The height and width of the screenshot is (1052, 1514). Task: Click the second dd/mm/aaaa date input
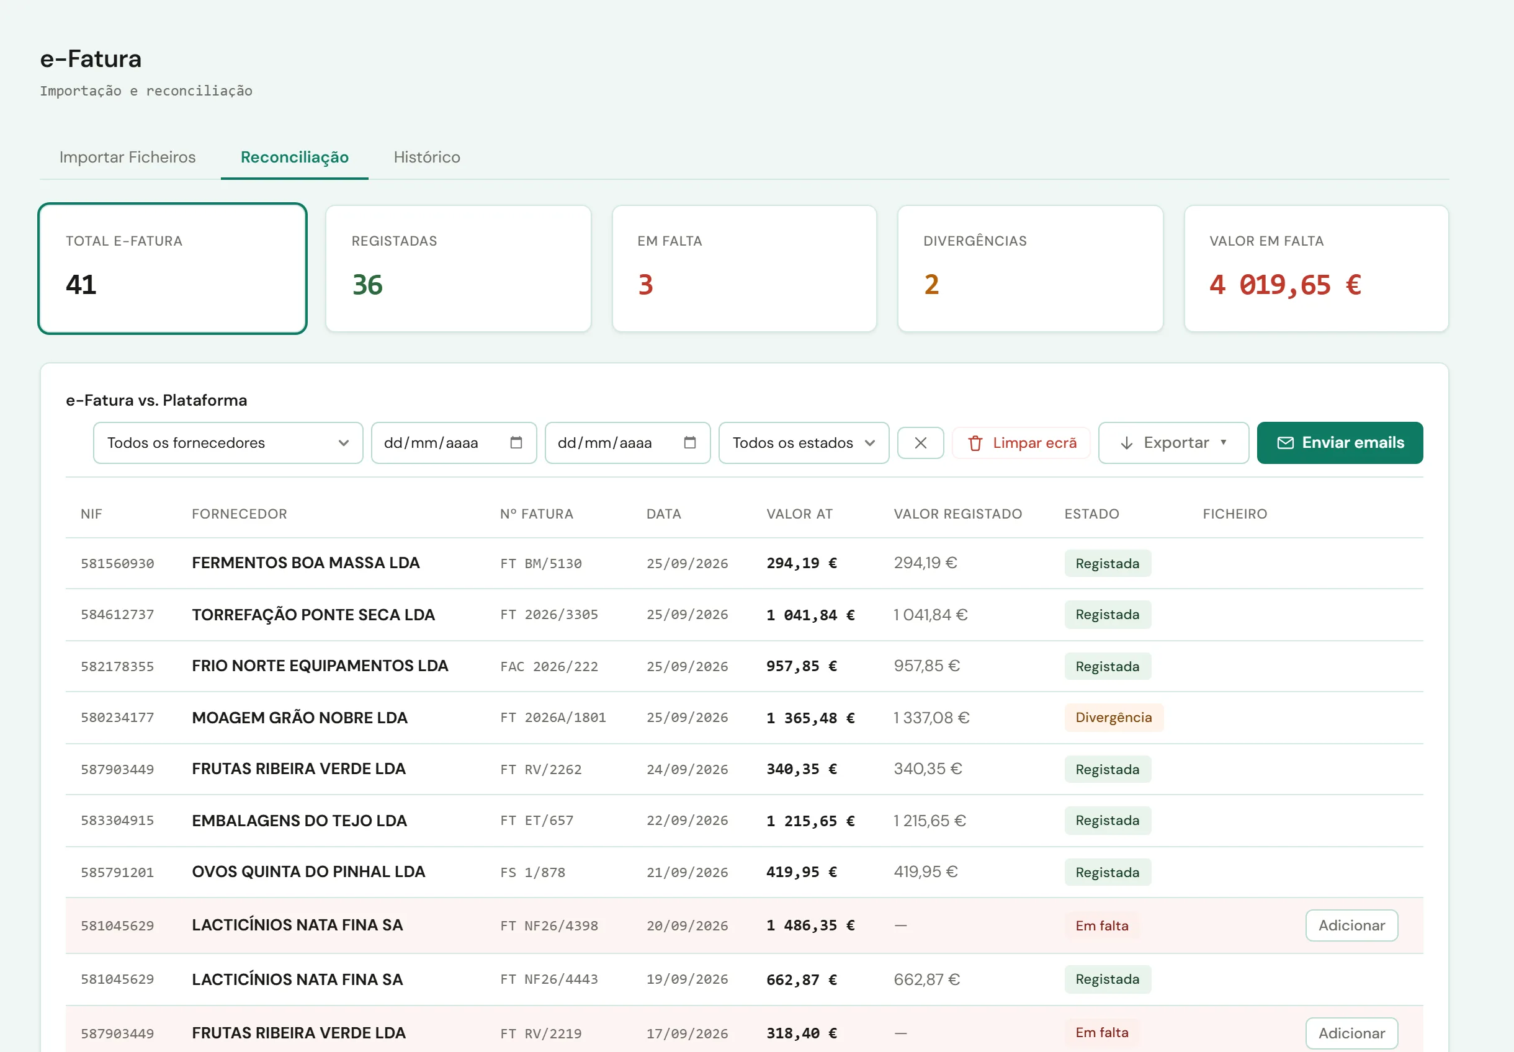pos(628,443)
